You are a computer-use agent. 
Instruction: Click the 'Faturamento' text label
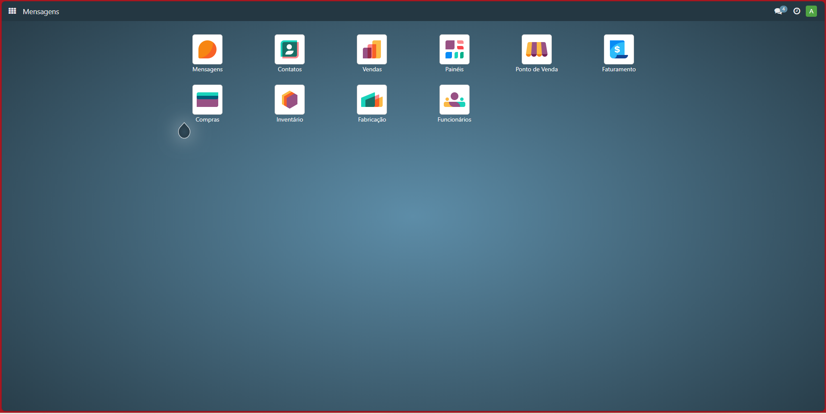619,69
